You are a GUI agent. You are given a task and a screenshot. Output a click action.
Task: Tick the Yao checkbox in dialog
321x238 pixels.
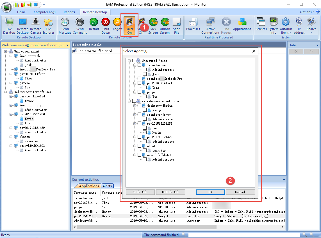145,97
